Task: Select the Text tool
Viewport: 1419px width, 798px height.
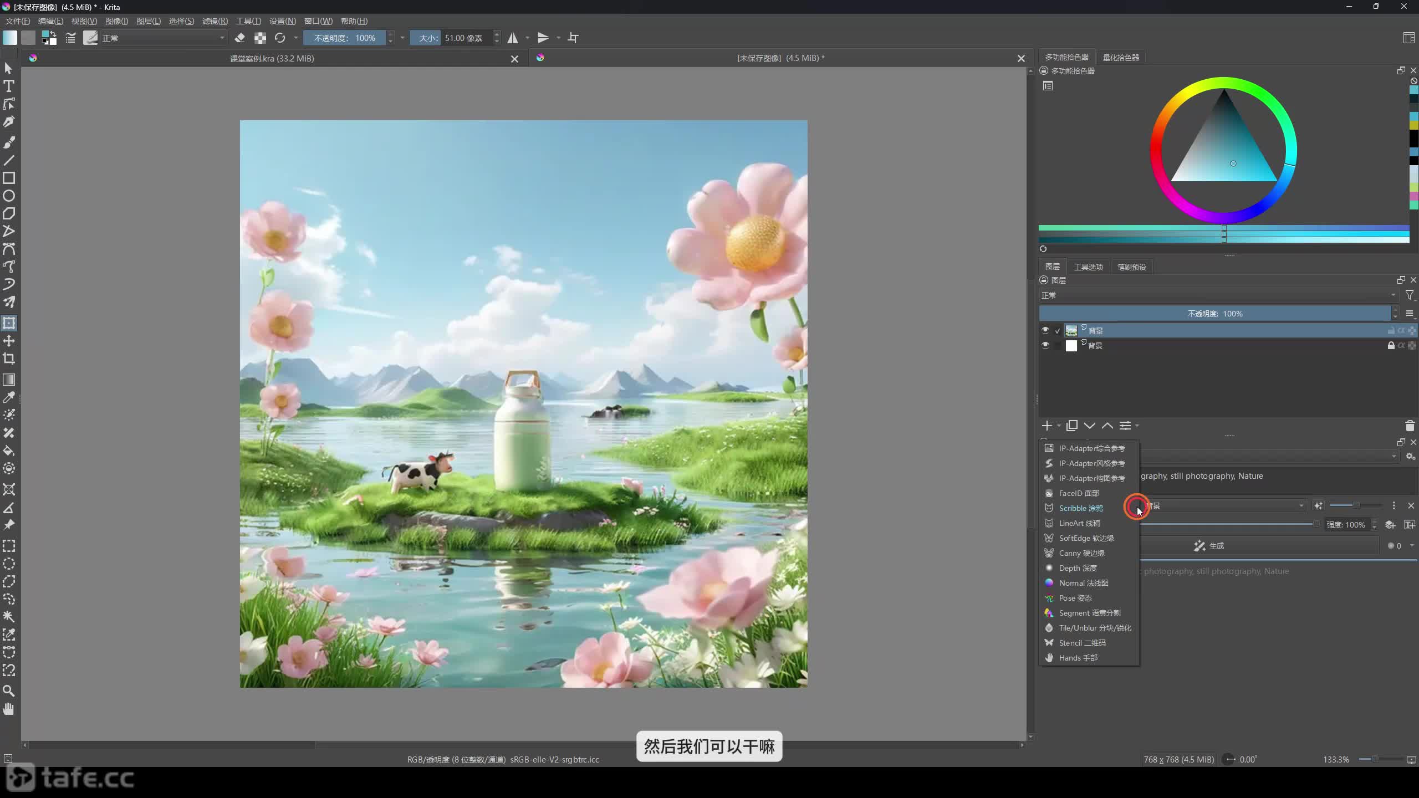Action: (x=9, y=86)
